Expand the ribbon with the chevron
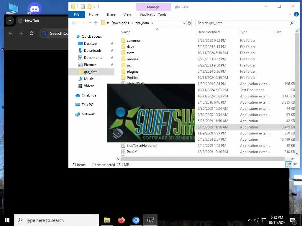302x226 pixels. pyautogui.click(x=290, y=14)
